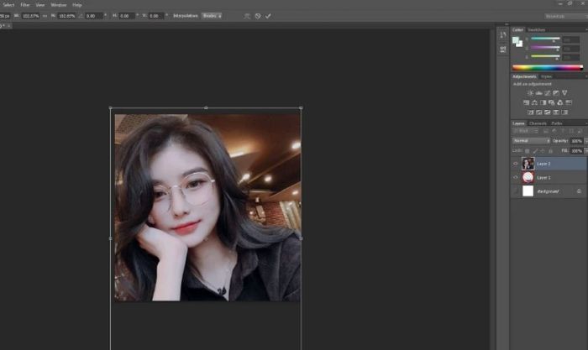Viewport: 588px width, 350px height.
Task: Toggle lock position for the layer
Action: (x=543, y=151)
